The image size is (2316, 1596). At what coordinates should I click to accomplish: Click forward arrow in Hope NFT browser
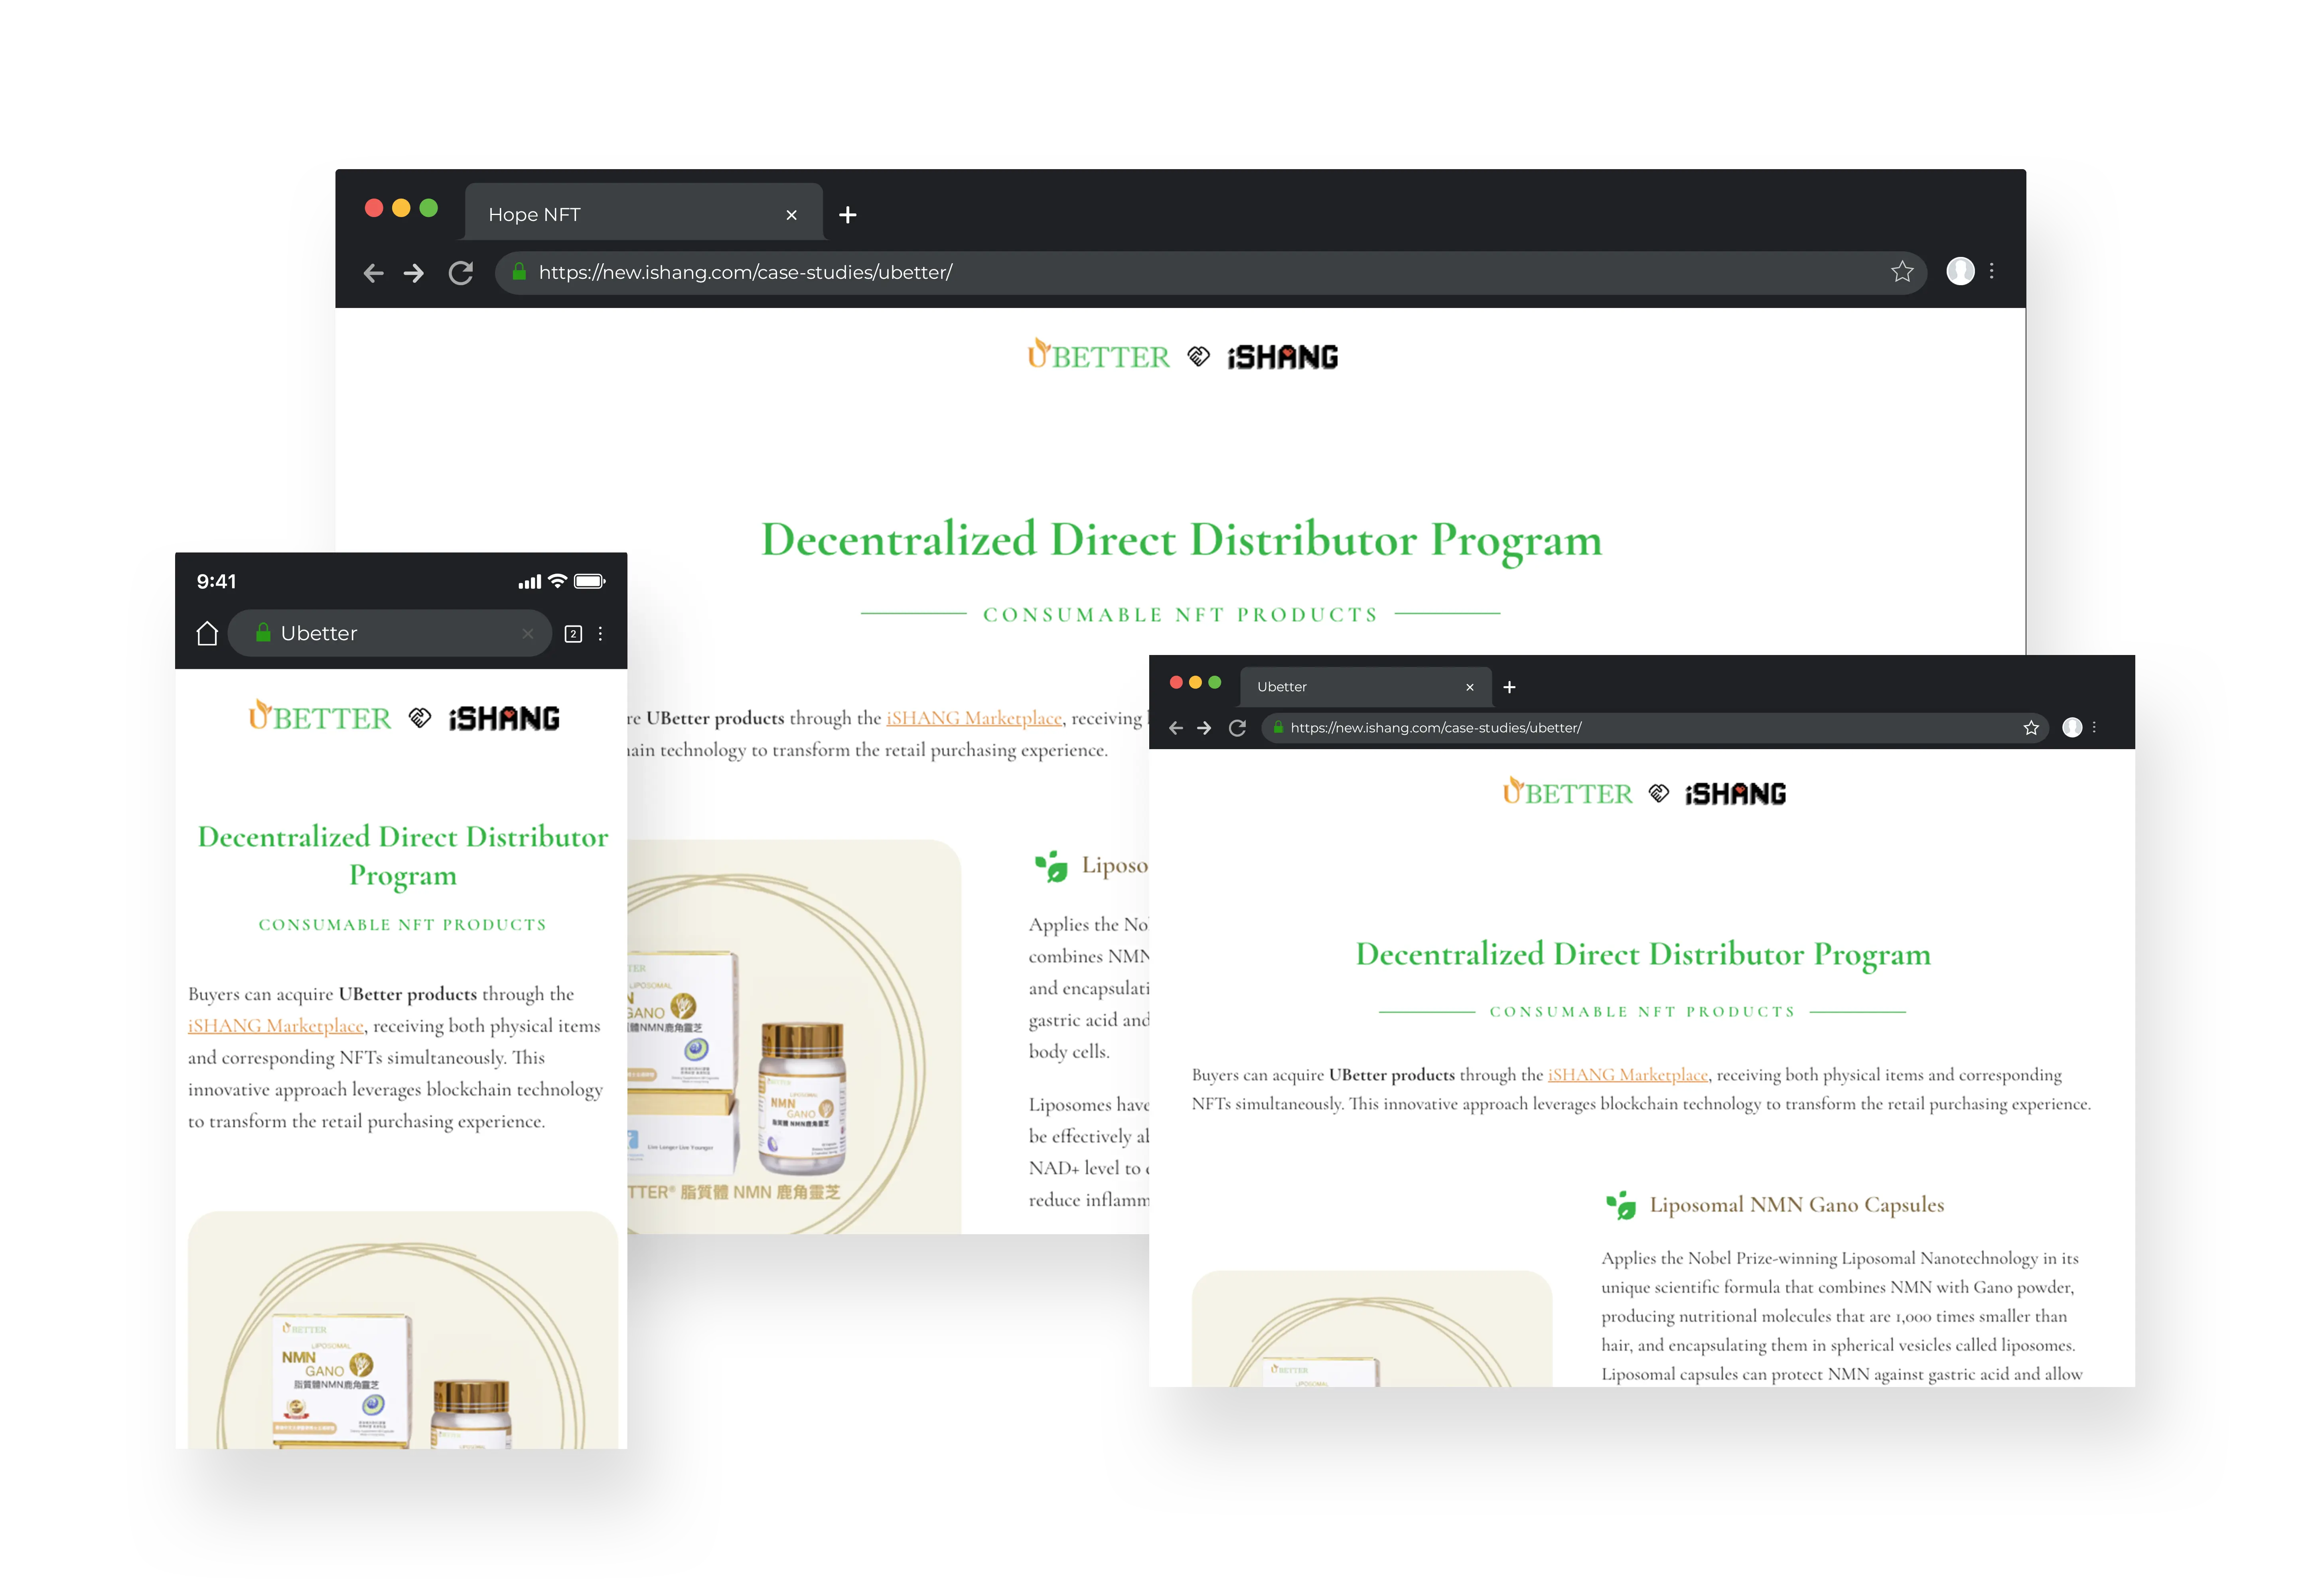414,273
